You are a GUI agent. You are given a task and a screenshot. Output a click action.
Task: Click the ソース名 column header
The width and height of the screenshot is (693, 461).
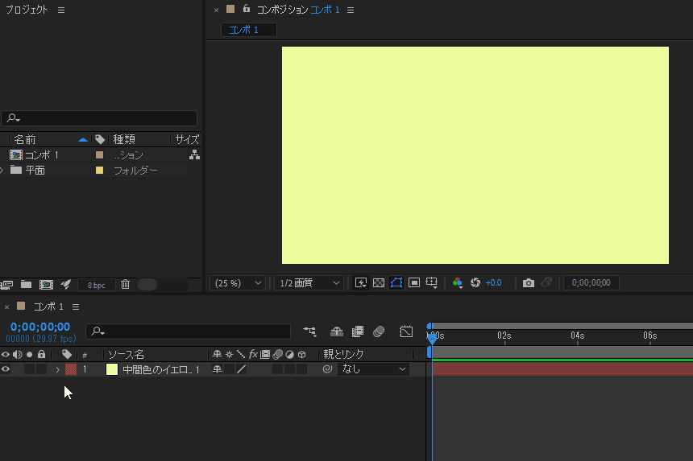(126, 354)
